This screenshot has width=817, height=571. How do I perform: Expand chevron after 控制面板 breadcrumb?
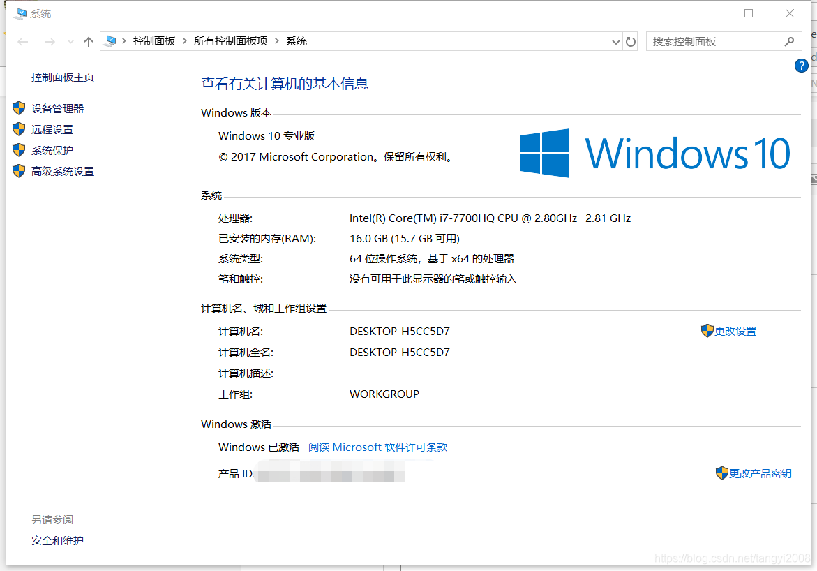tap(184, 41)
